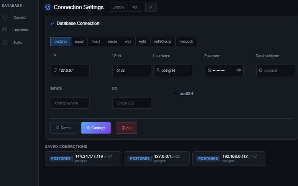Switch language to English
298x186 pixels.
118,7
